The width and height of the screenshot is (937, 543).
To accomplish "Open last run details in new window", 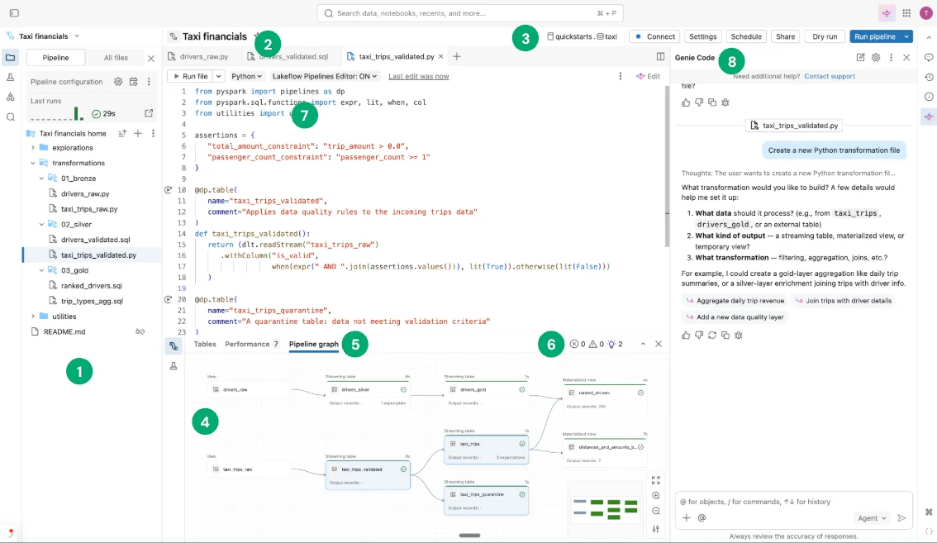I will 149,113.
